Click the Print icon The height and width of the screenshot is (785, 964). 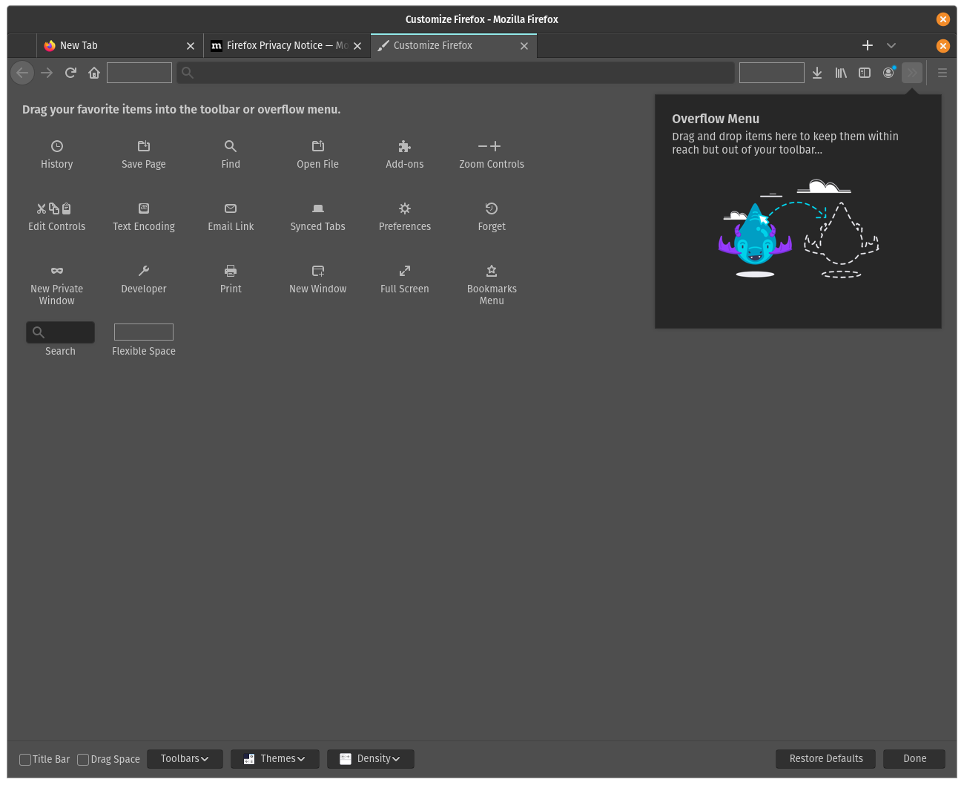tap(231, 271)
